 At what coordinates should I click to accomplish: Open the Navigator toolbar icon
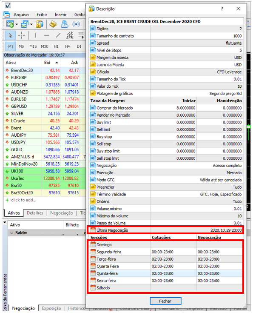click(65, 24)
